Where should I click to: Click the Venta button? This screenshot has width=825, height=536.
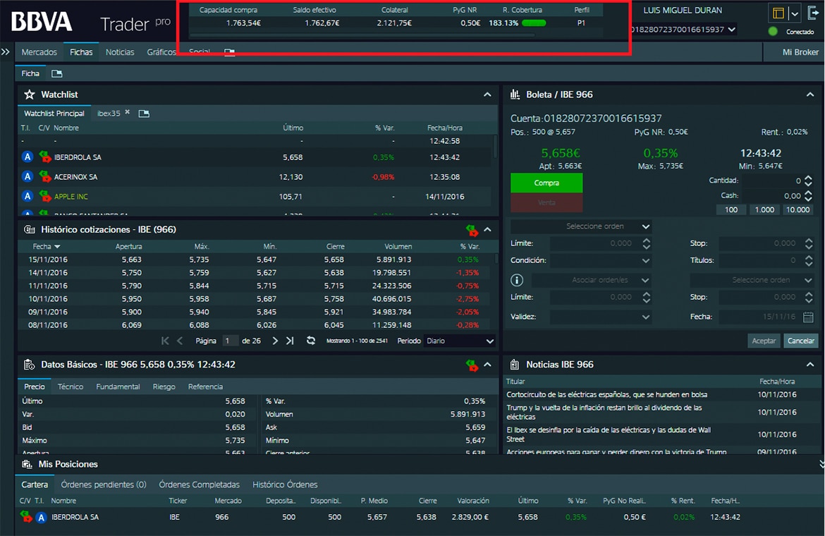pyautogui.click(x=546, y=202)
